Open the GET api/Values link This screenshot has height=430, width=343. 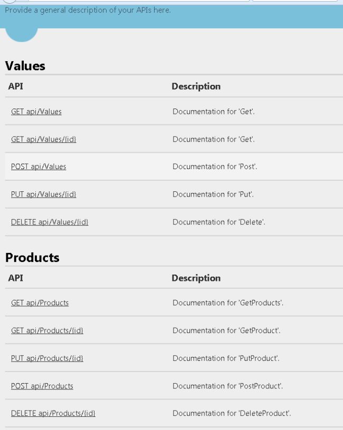36,112
